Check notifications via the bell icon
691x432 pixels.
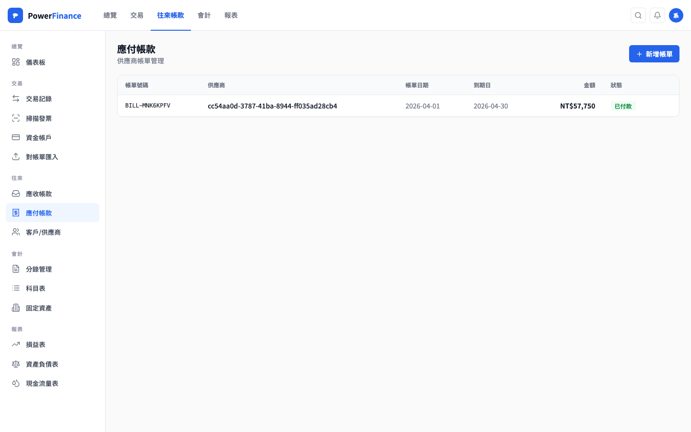[657, 15]
